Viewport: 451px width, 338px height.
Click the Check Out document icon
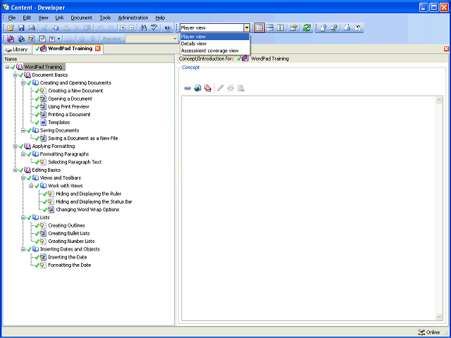pos(347,28)
